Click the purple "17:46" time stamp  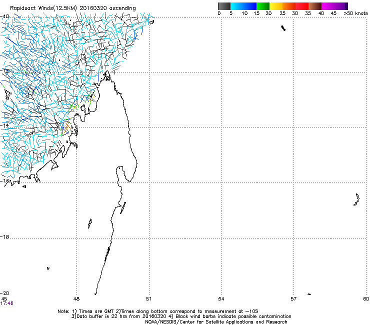(7, 303)
